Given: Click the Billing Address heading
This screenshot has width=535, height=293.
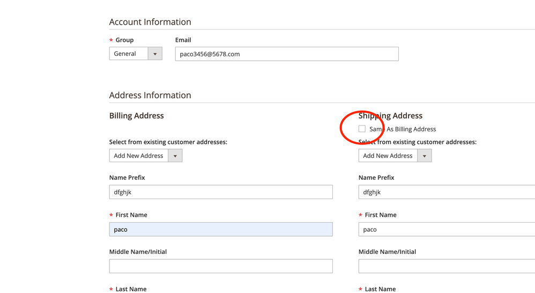Looking at the screenshot, I should tap(137, 115).
